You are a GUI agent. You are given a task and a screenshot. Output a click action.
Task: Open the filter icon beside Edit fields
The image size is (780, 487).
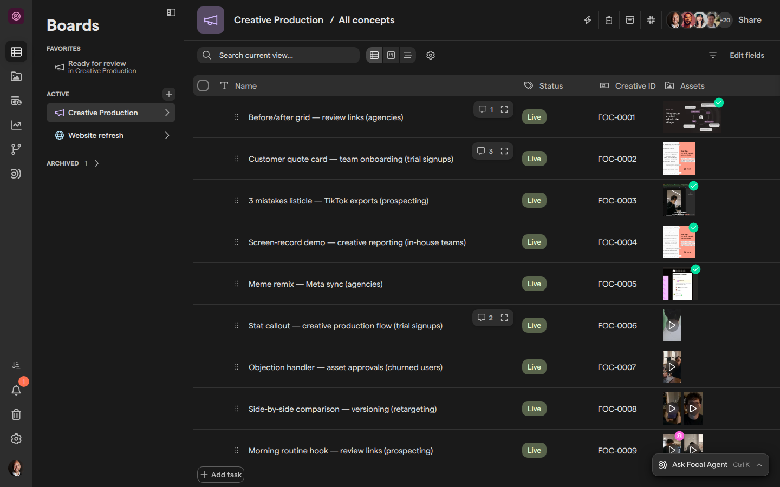pyautogui.click(x=713, y=55)
